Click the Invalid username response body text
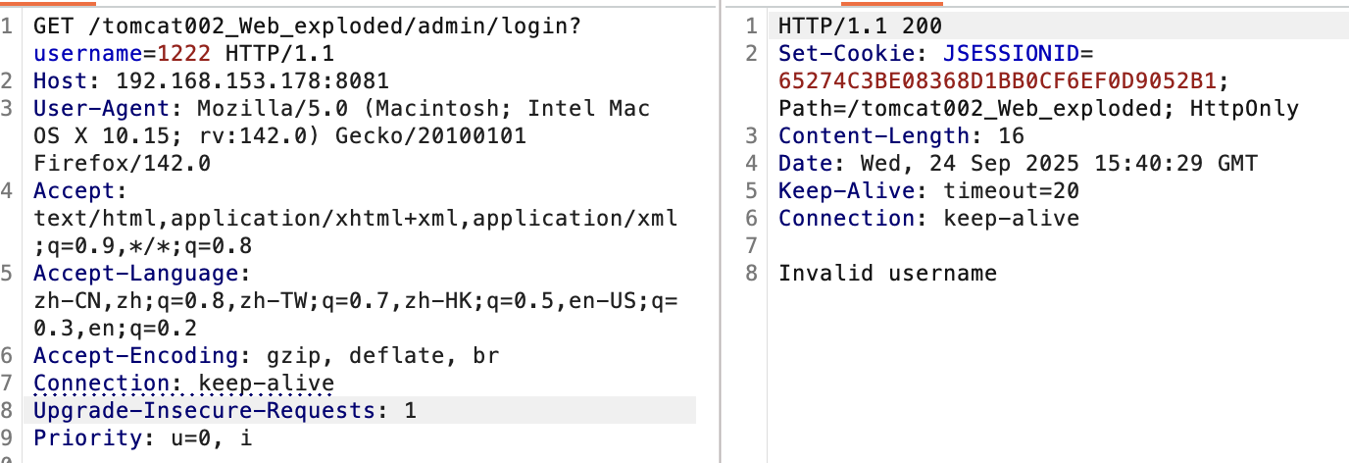1349x463 pixels. coord(887,273)
